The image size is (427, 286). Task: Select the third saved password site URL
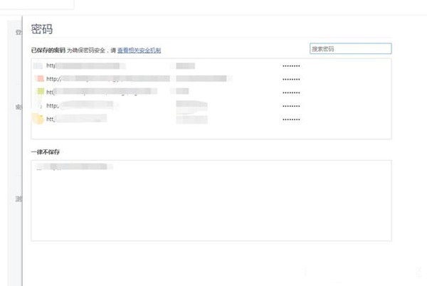pos(100,92)
